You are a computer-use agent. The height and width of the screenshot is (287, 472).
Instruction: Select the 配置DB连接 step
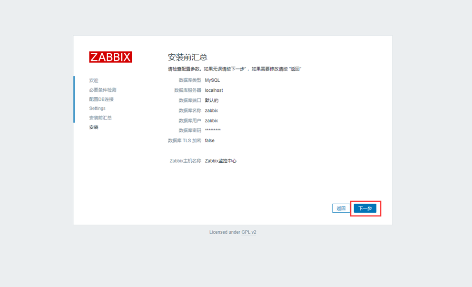[101, 99]
